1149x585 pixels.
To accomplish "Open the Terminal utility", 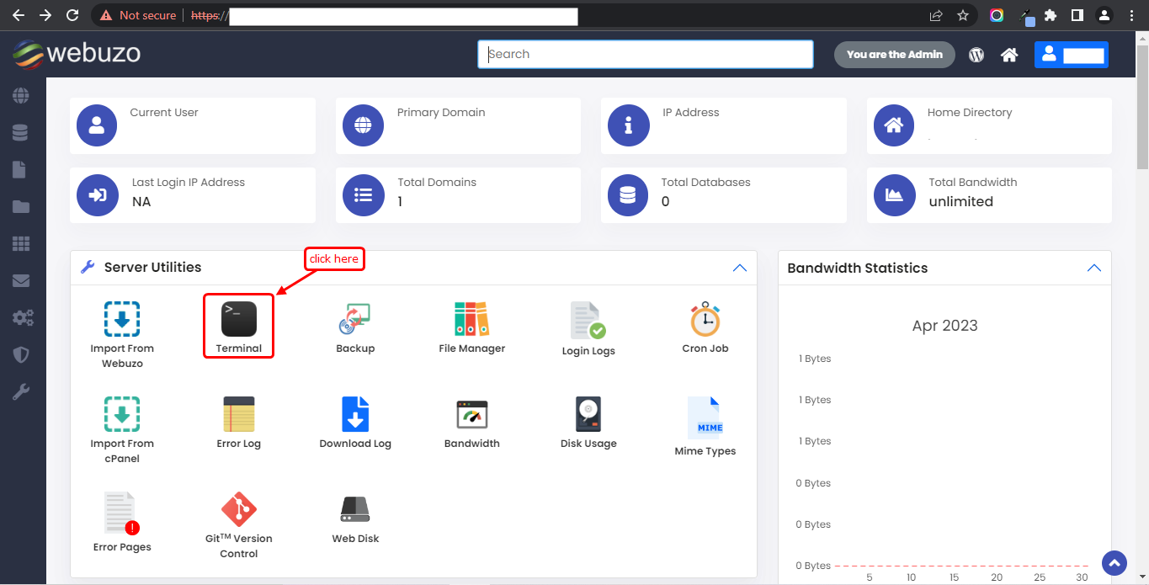I will coord(239,321).
